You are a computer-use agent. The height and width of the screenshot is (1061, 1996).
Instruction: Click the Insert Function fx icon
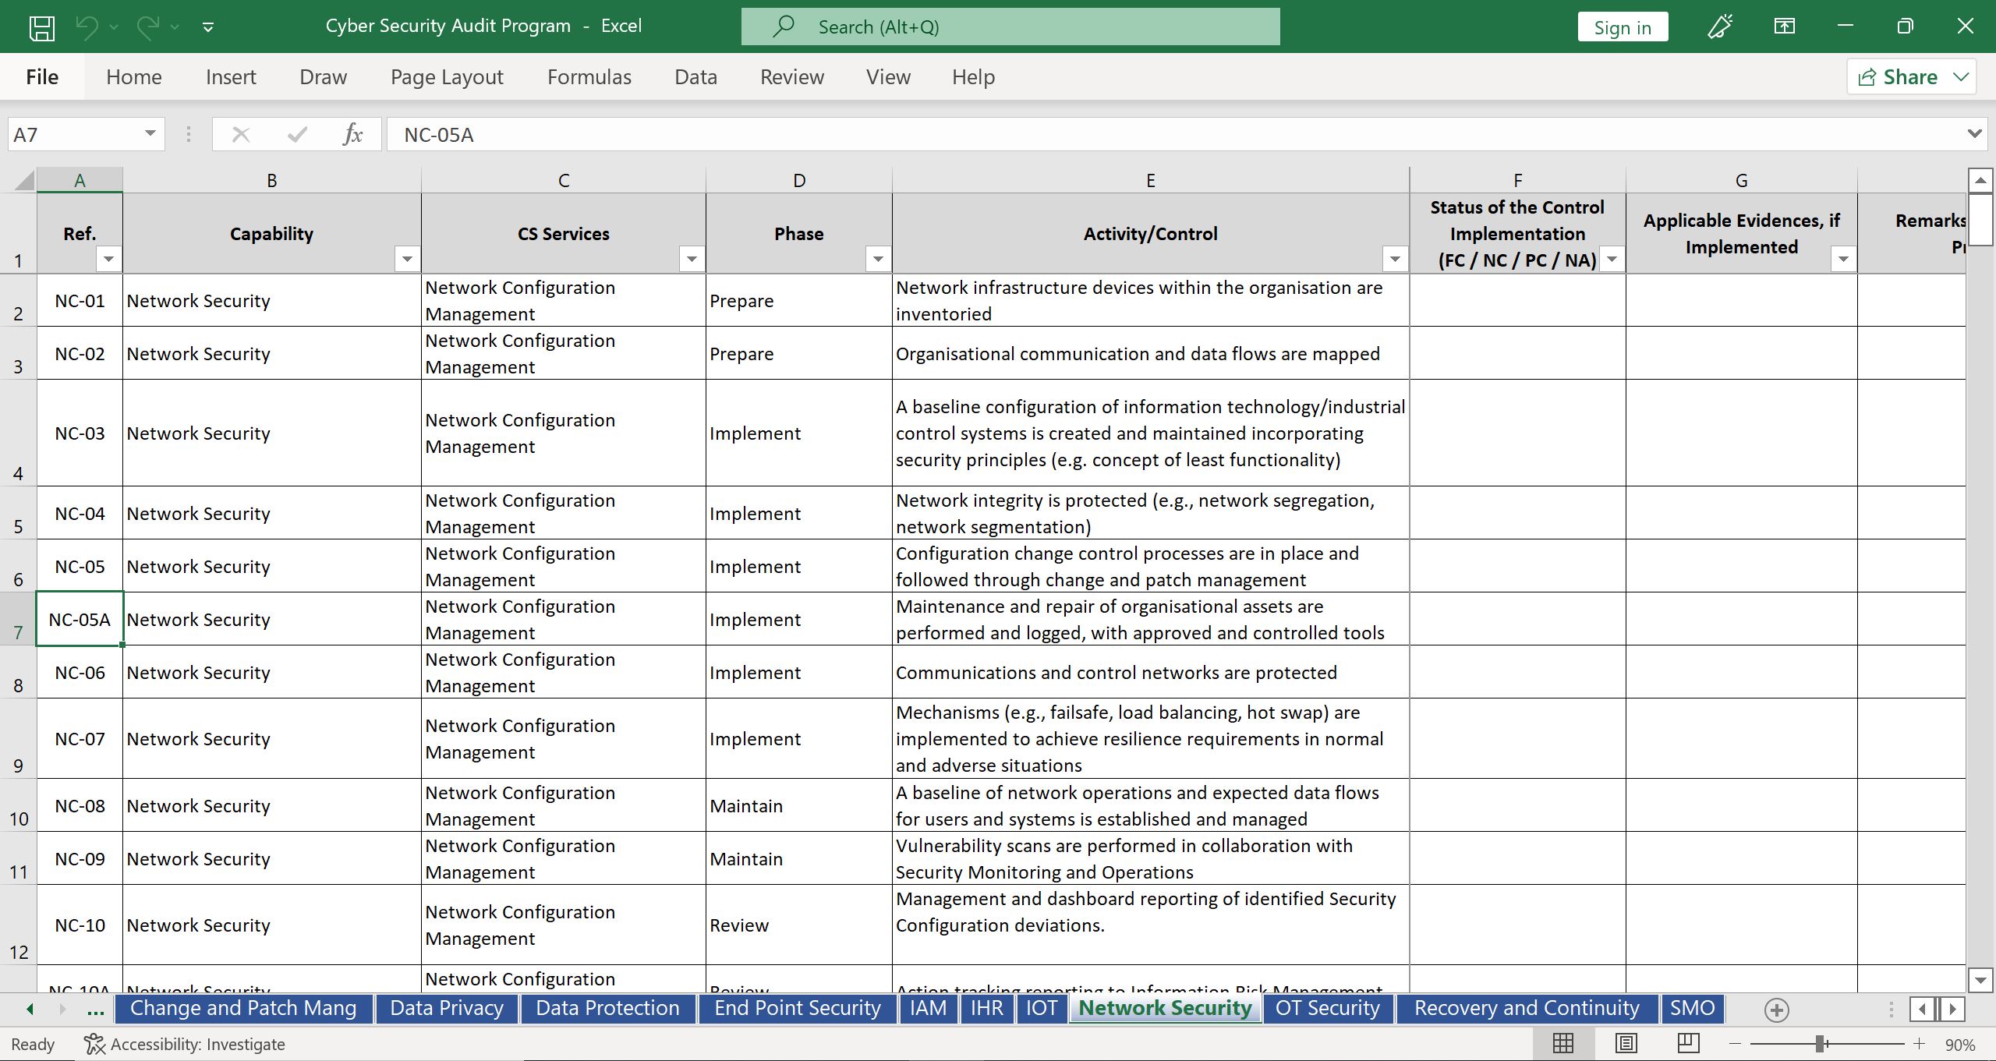pos(352,135)
